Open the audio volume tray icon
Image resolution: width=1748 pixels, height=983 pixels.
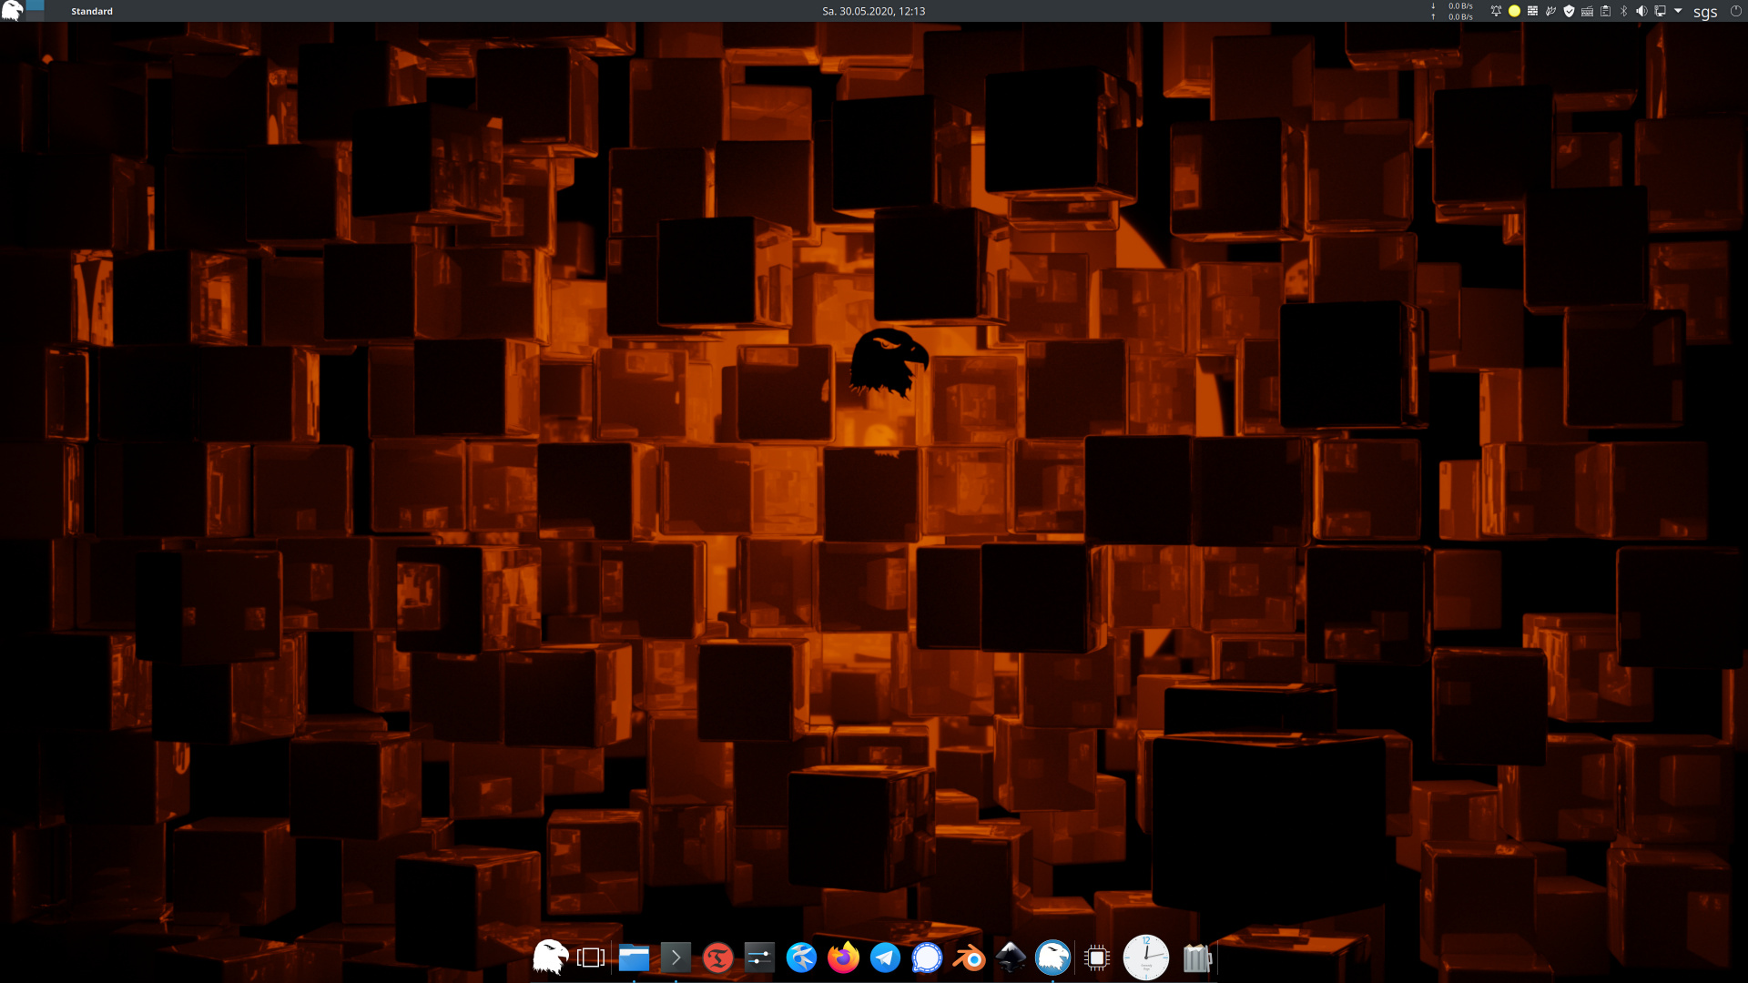[x=1641, y=11]
